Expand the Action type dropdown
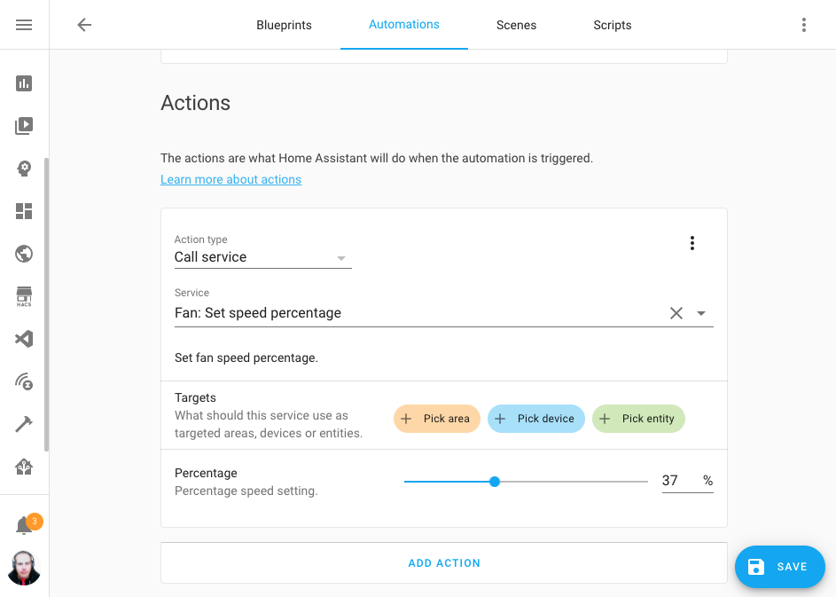This screenshot has width=836, height=597. (x=340, y=256)
